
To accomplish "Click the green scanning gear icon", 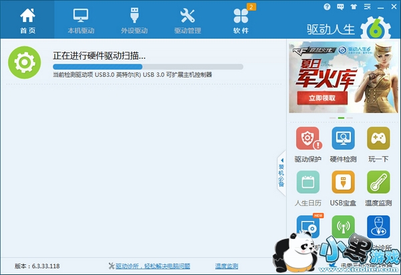I will pos(24,62).
